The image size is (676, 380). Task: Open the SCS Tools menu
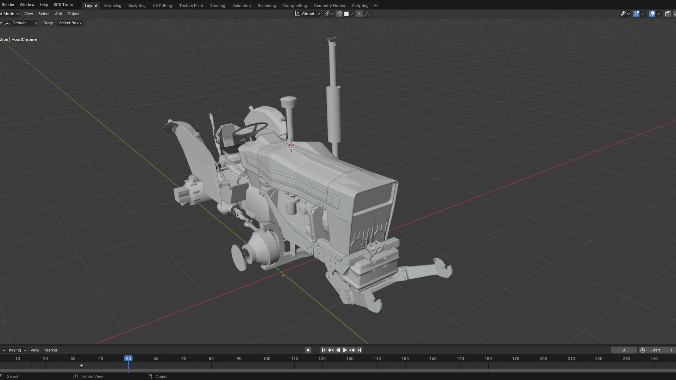[x=63, y=5]
